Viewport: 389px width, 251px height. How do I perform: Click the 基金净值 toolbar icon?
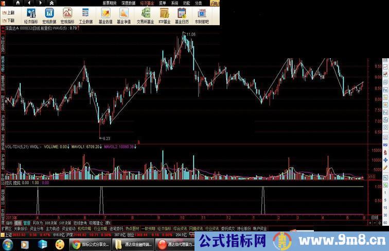[x=123, y=15]
